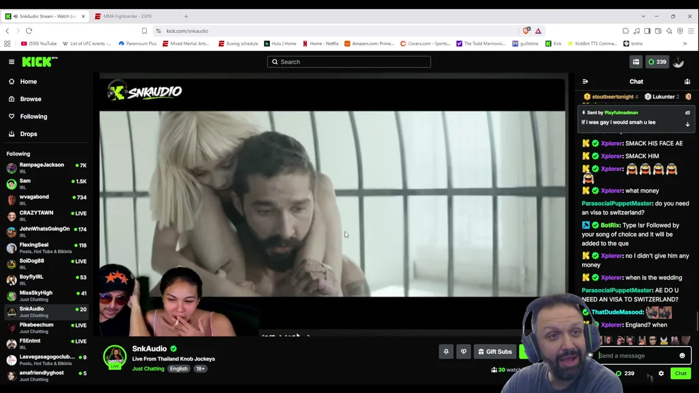Open JohnWhatsGoingOn channel in Following list
The height and width of the screenshot is (393, 699).
pyautogui.click(x=46, y=232)
